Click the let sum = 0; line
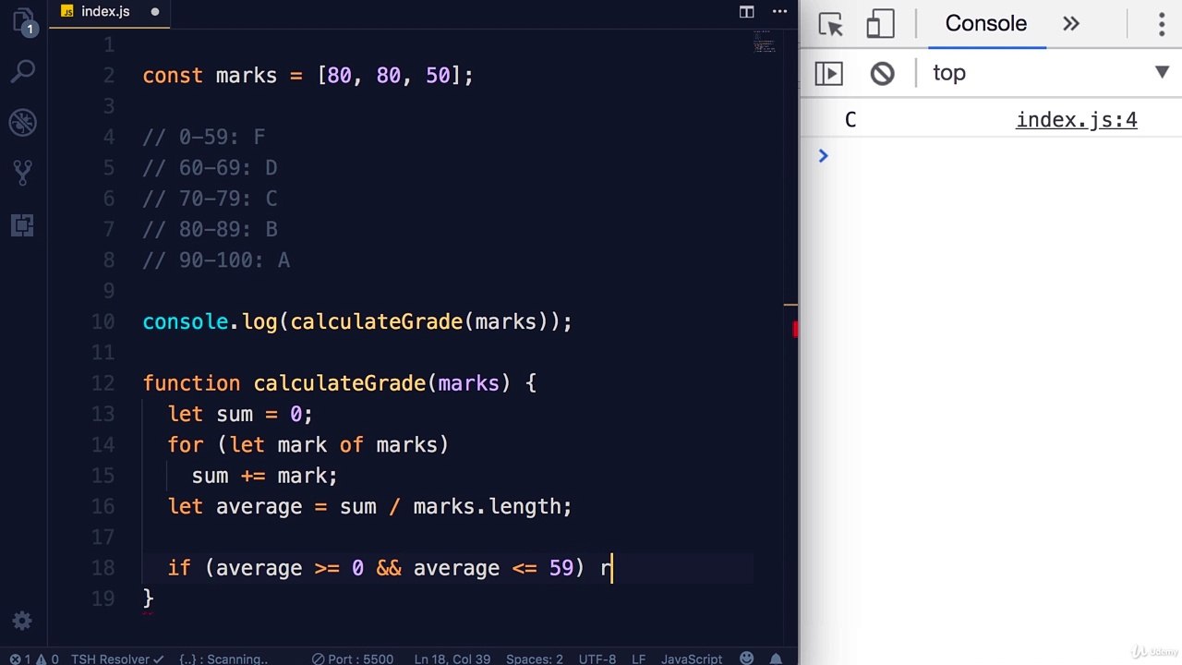Viewport: 1182px width, 665px height. click(240, 414)
